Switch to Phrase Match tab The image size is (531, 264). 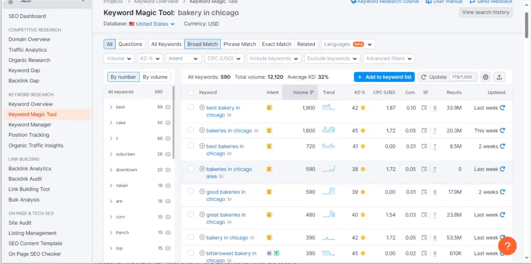coord(240,45)
